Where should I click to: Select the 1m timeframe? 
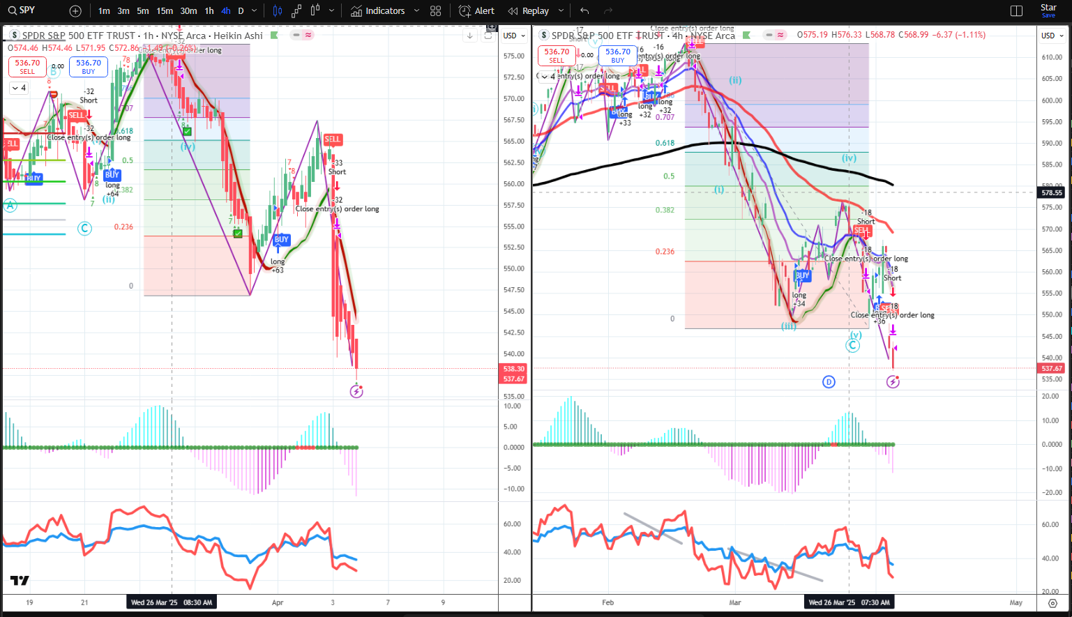104,11
